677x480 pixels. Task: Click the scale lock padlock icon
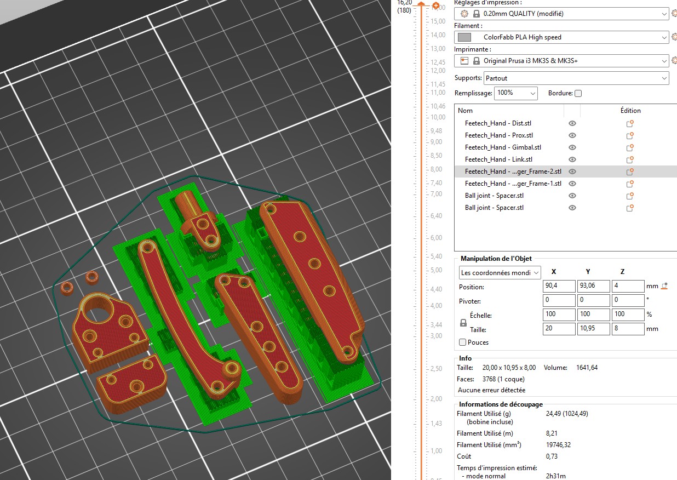[x=463, y=323]
